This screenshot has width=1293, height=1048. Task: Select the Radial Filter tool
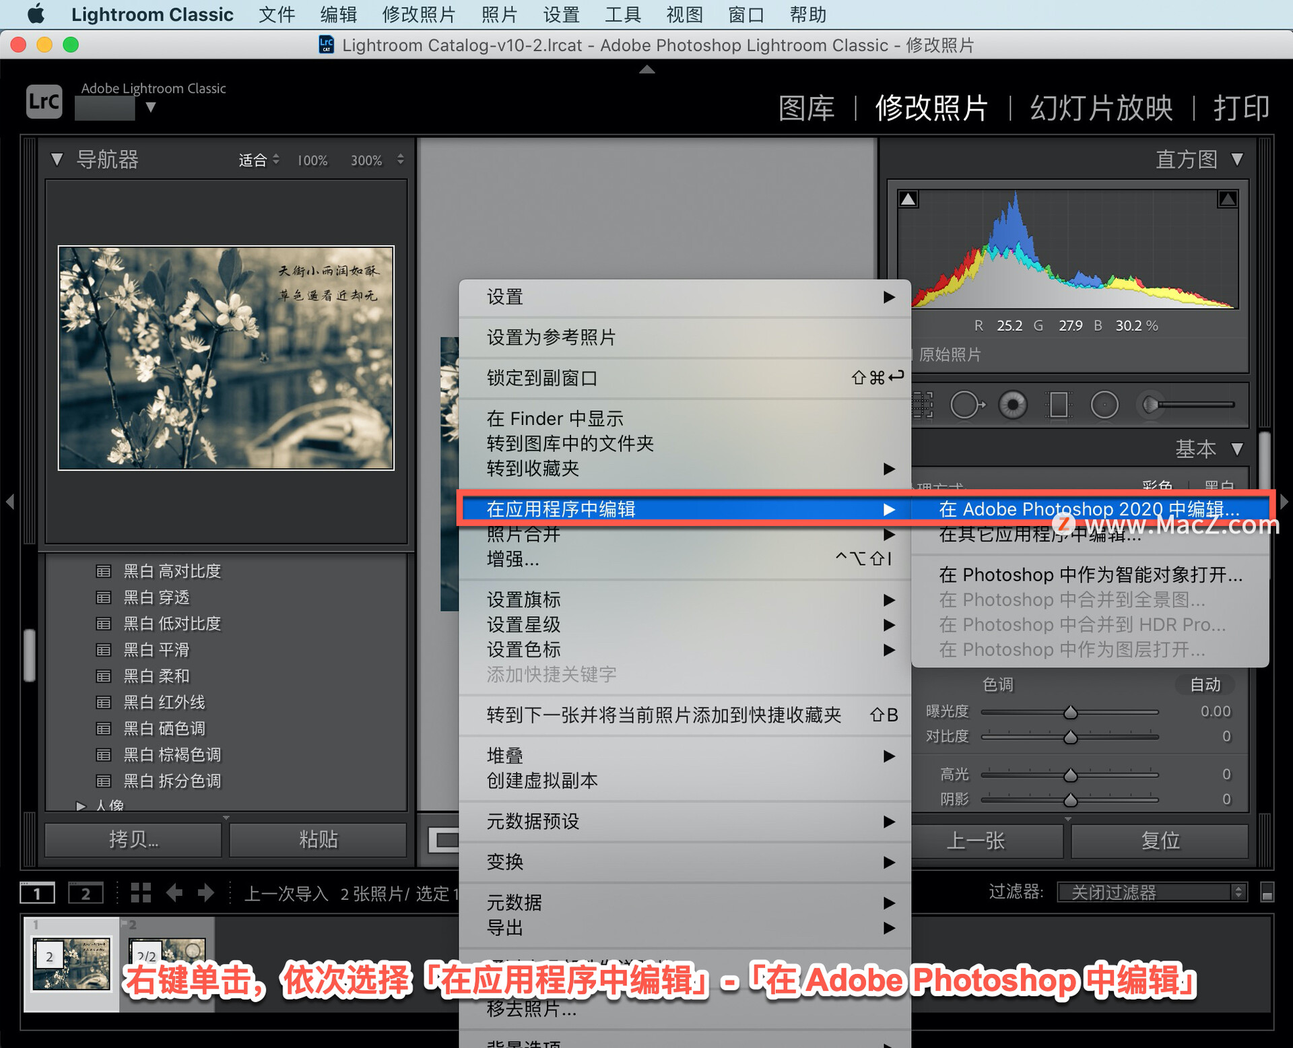point(1104,405)
